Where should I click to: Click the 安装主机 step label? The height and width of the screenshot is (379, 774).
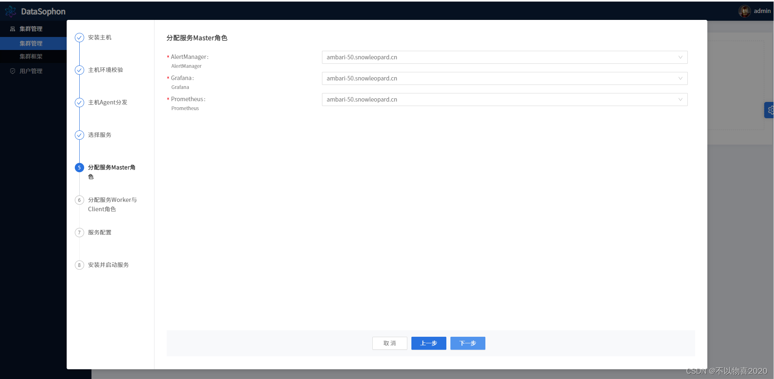pyautogui.click(x=100, y=37)
